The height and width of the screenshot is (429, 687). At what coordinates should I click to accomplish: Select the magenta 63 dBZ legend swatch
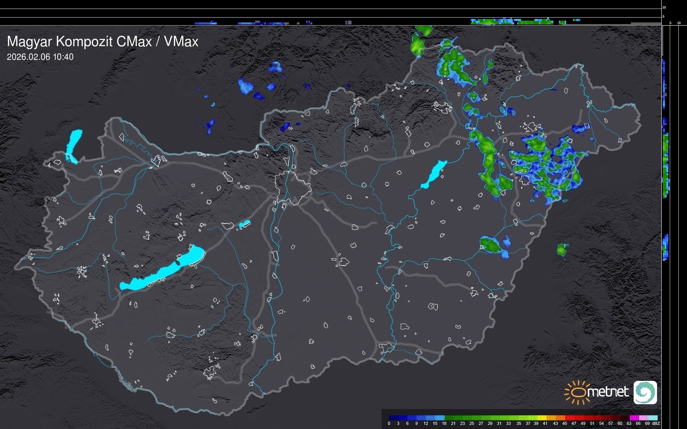pos(634,418)
